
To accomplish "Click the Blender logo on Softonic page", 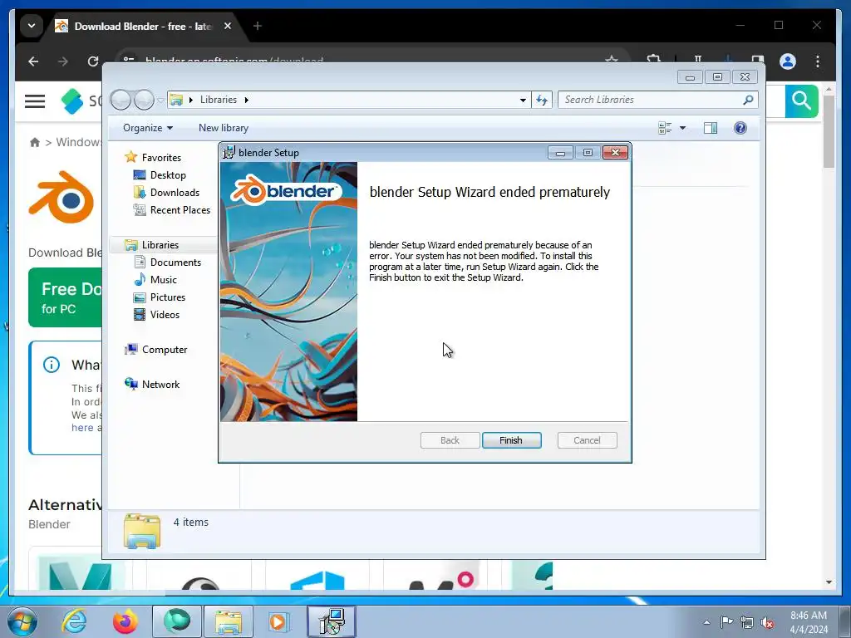I will [x=61, y=197].
